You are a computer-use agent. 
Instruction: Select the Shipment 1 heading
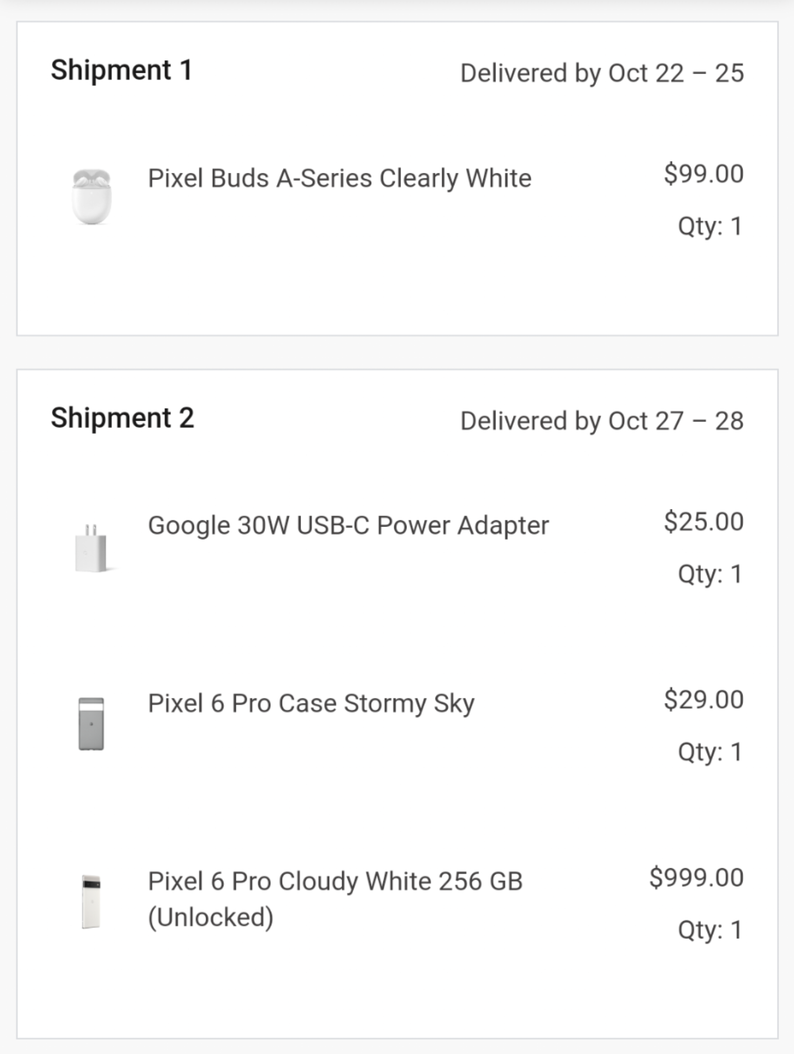click(x=121, y=70)
